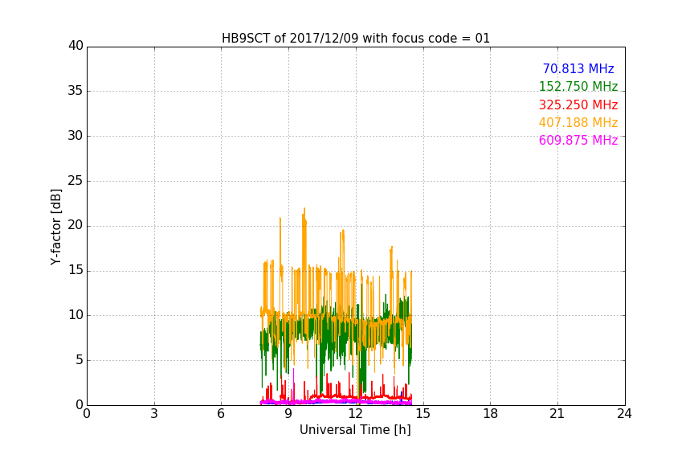The width and height of the screenshot is (694, 463).
Task: Click y-axis tick value 20
Action: point(76,225)
